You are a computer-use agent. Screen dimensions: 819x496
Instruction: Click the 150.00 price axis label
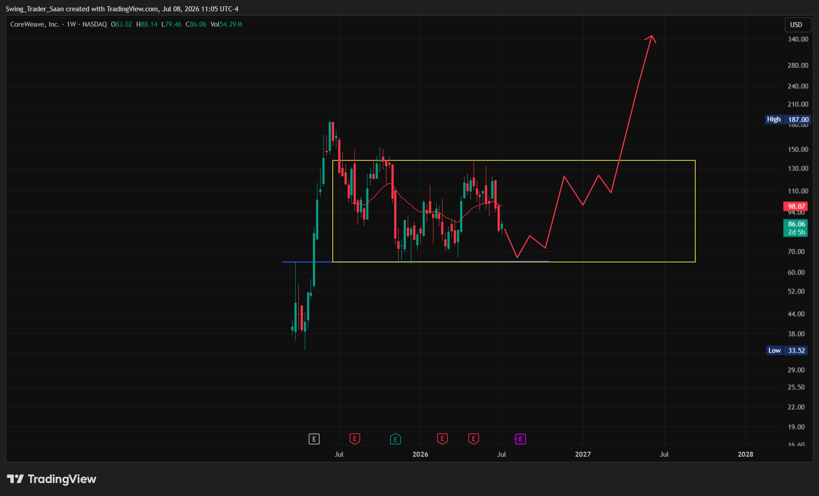[798, 150]
